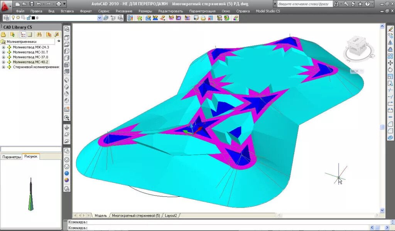Switch to the Параметры tab
The width and height of the screenshot is (395, 231).
(x=12, y=157)
